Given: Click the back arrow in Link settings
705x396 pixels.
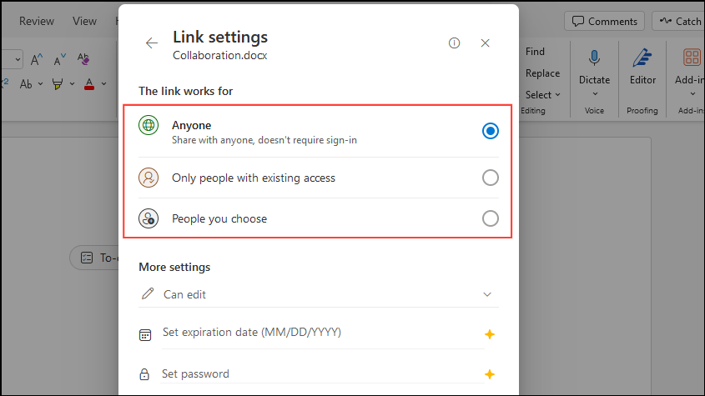Looking at the screenshot, I should [x=151, y=43].
